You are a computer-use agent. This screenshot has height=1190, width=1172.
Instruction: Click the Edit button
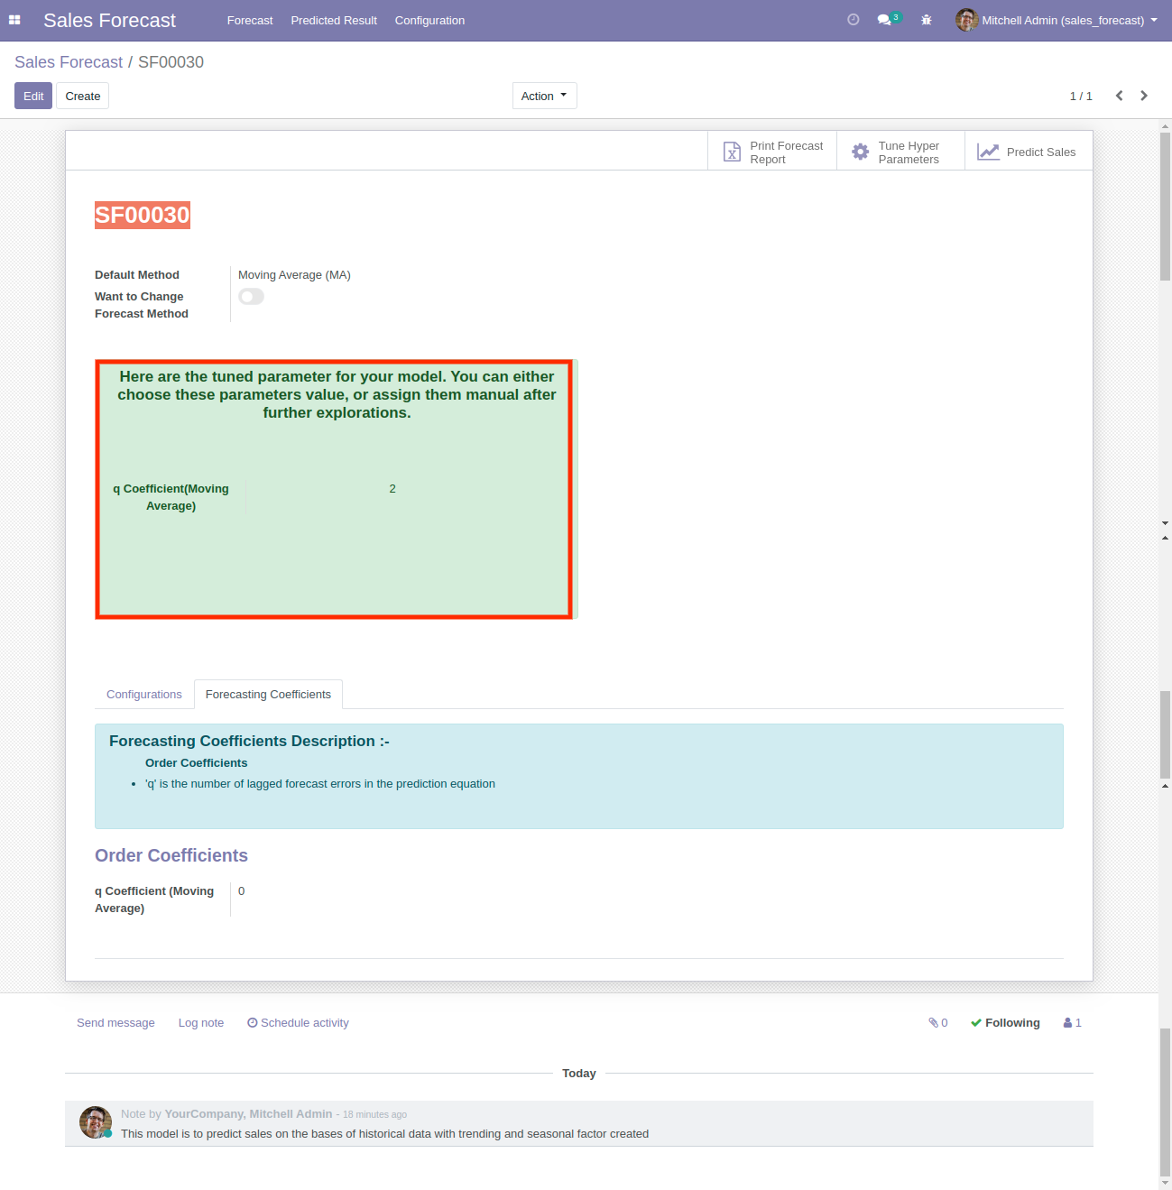pos(33,96)
